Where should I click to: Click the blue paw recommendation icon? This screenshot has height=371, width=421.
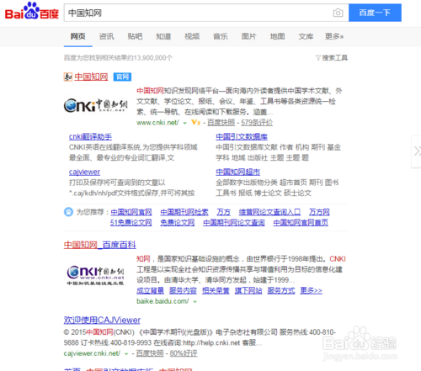(68, 212)
